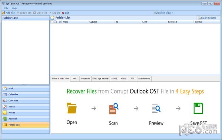Tick the select-all checkbox in the mail list header
The height and width of the screenshot is (140, 222).
click(x=52, y=22)
